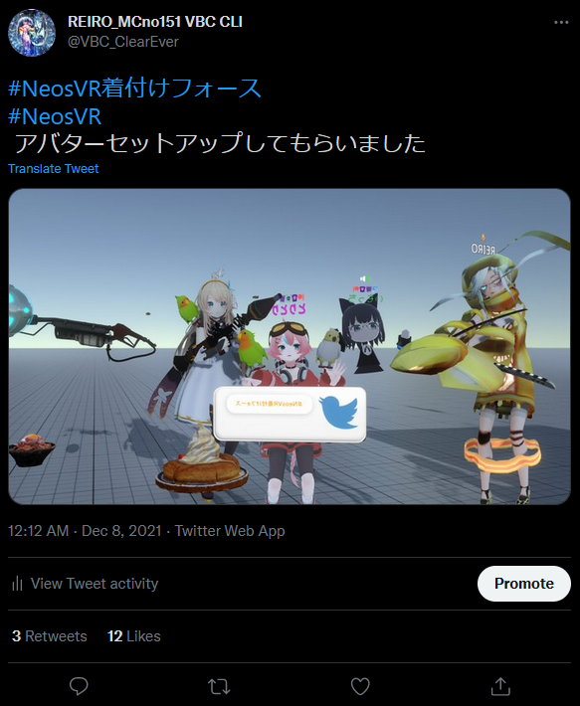View the 3 Retweets list
This screenshot has width=580, height=706.
(x=50, y=636)
